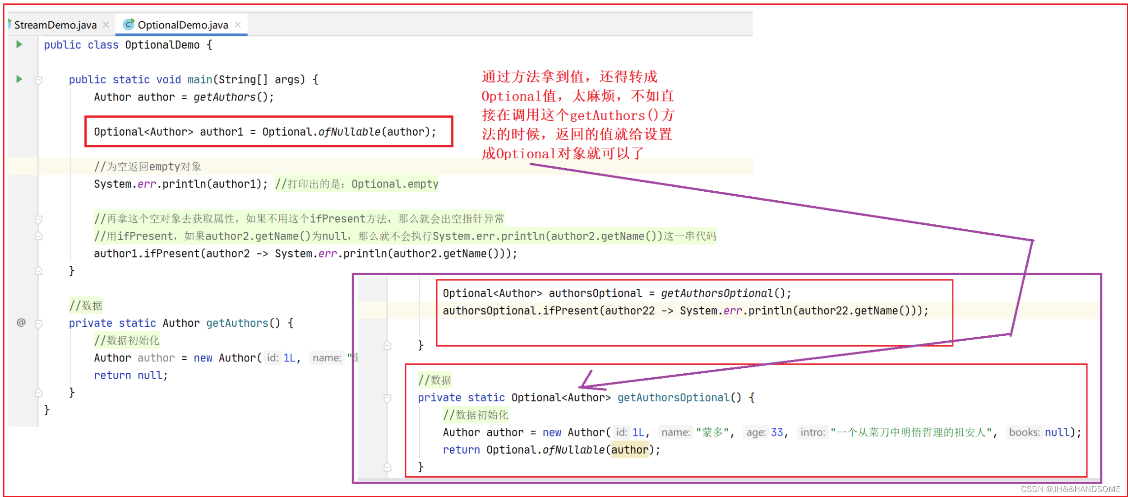
Task: Click the main method closing fold marker
Action: 38,271
